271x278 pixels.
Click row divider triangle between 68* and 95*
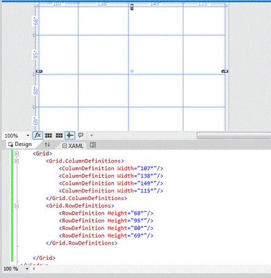35,35
